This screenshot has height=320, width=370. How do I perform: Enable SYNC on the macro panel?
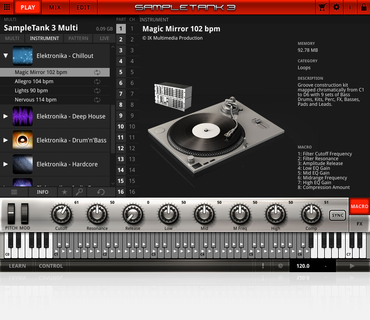click(x=337, y=215)
